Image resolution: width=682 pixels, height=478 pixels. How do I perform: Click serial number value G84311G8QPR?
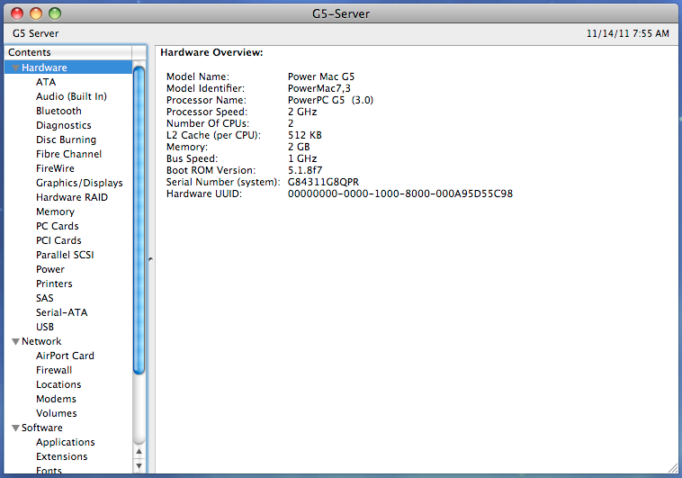click(323, 182)
